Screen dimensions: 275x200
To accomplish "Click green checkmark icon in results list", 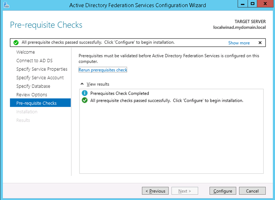I will [x=84, y=101].
